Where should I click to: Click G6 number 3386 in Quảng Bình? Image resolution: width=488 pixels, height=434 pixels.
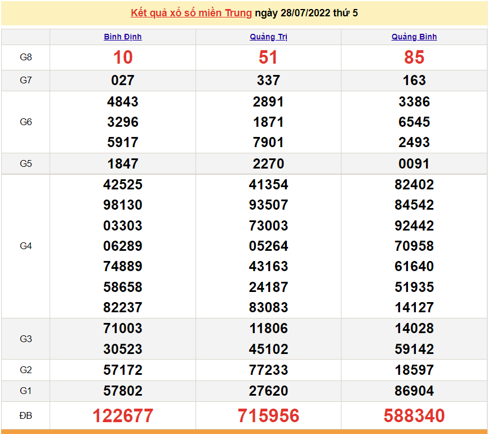414,102
